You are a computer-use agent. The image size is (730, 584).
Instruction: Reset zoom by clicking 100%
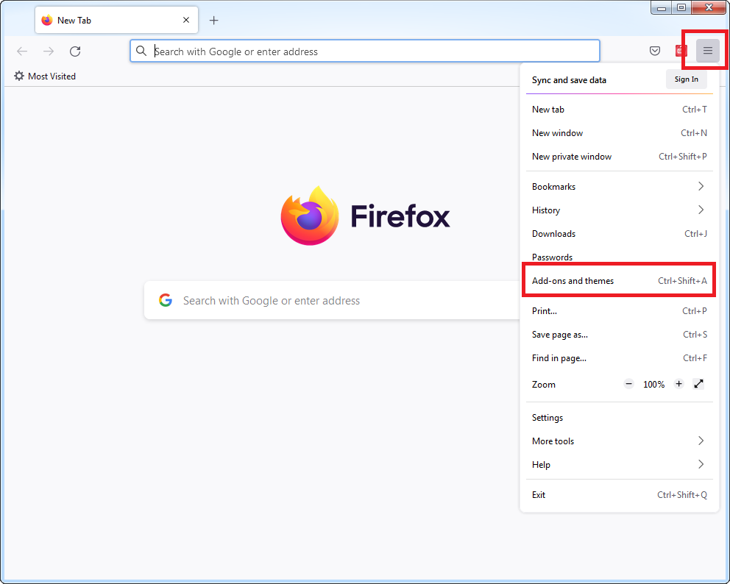tap(653, 385)
